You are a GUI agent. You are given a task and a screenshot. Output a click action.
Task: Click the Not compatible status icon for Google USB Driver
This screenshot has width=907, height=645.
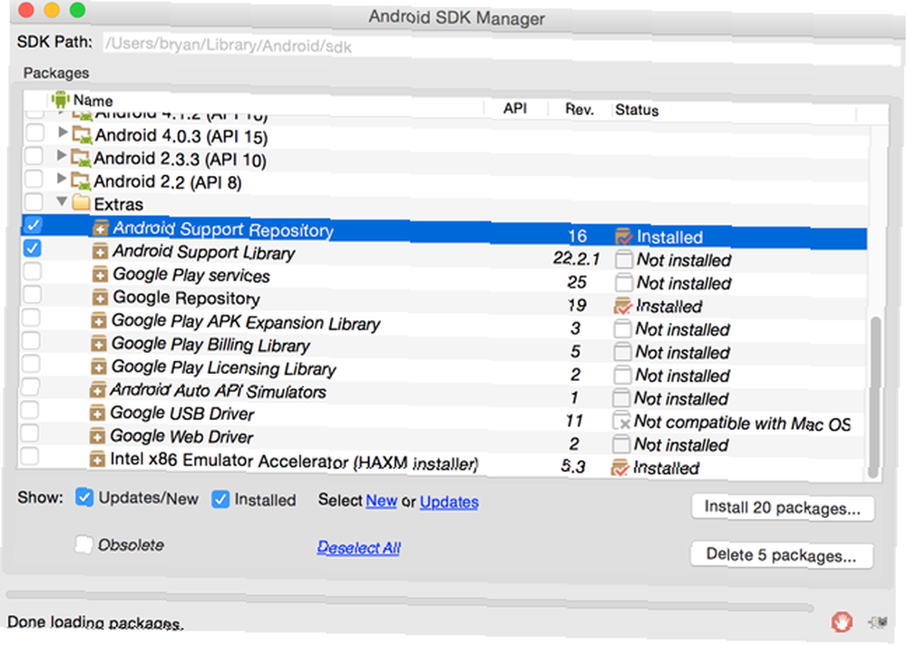[x=621, y=421]
